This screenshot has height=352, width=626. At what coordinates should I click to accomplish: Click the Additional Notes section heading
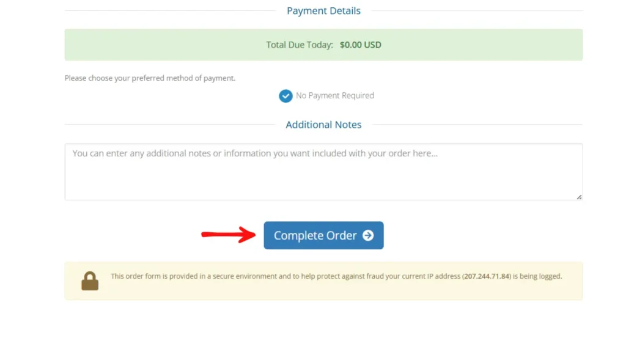click(323, 125)
